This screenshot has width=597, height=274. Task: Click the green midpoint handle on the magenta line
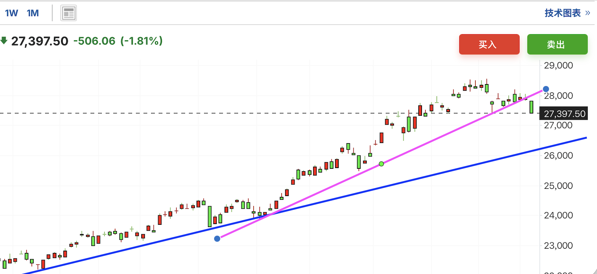[381, 163]
